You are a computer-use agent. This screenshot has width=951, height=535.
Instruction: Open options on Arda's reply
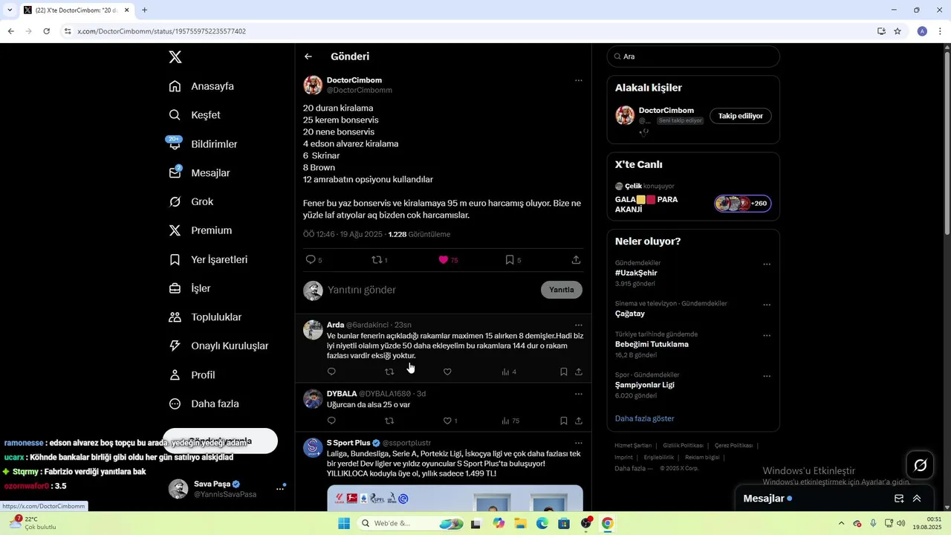579,325
